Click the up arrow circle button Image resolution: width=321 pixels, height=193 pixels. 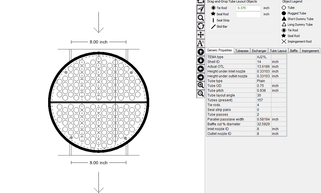pyautogui.click(x=201, y=52)
